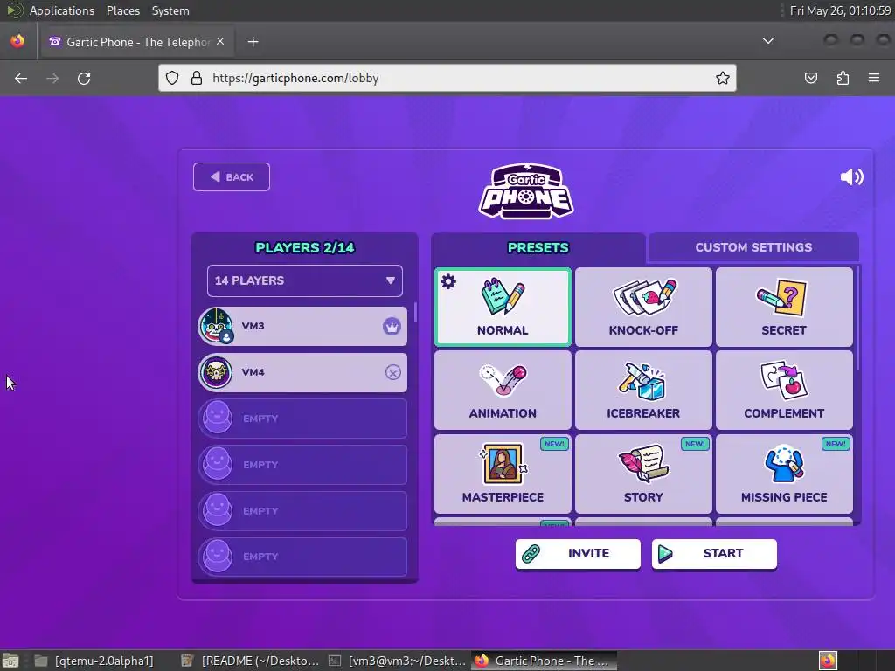
Task: Open a new browser tab
Action: pos(253,42)
